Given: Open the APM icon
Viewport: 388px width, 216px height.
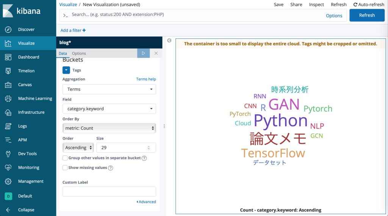Looking at the screenshot, I should 8,140.
